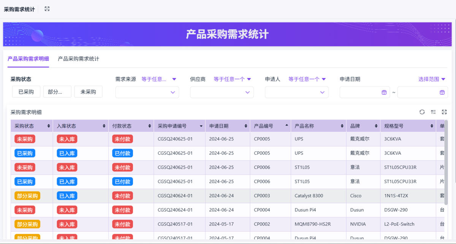This screenshot has height=244, width=456.
Task: Sort by the 采购状态 column arrows
Action: [49, 126]
